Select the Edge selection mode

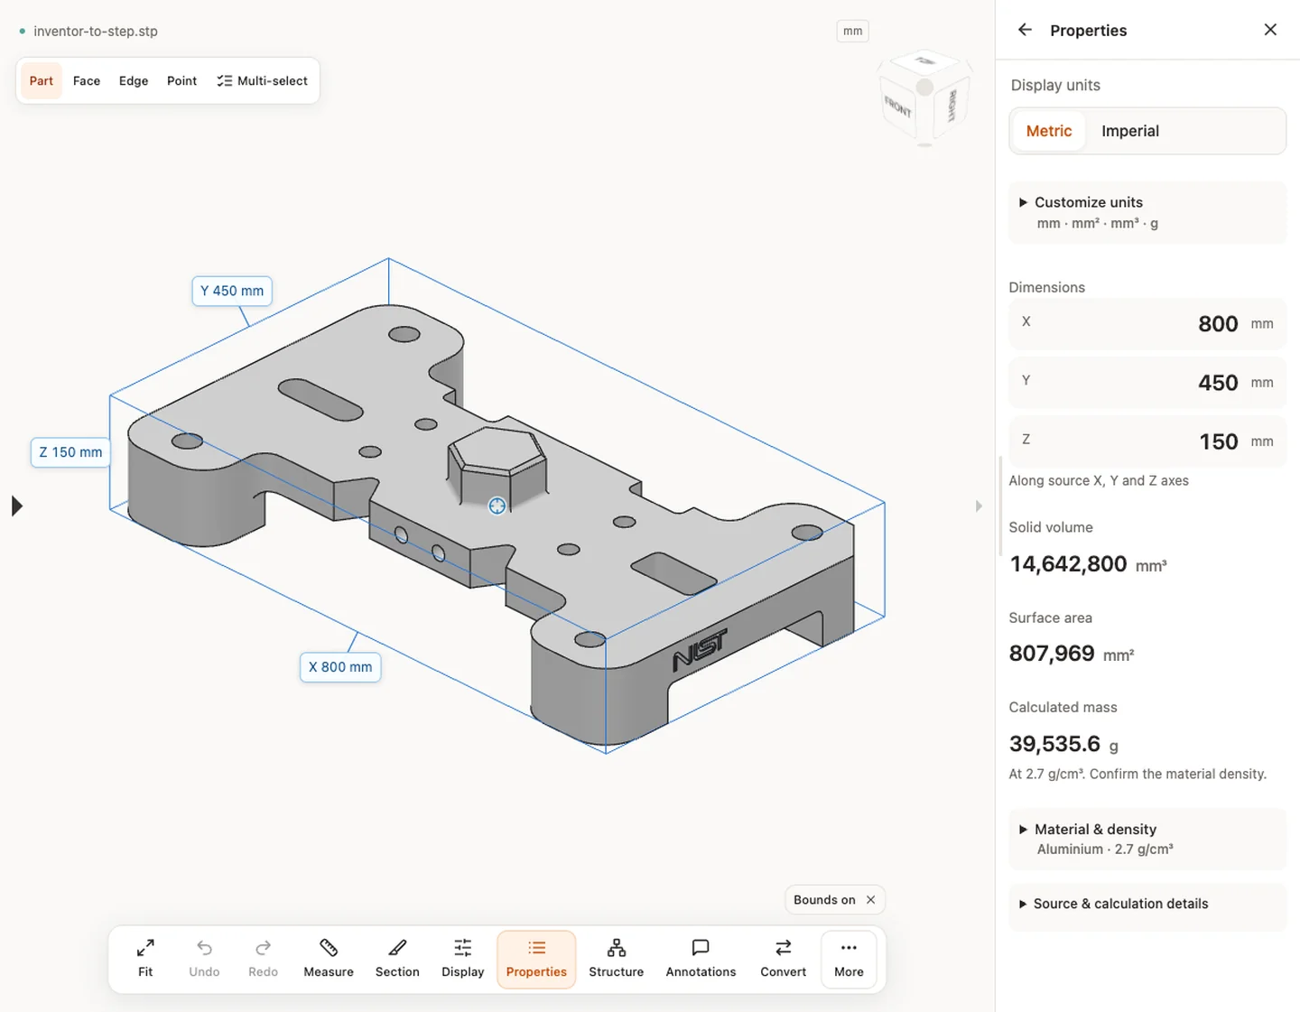point(134,81)
